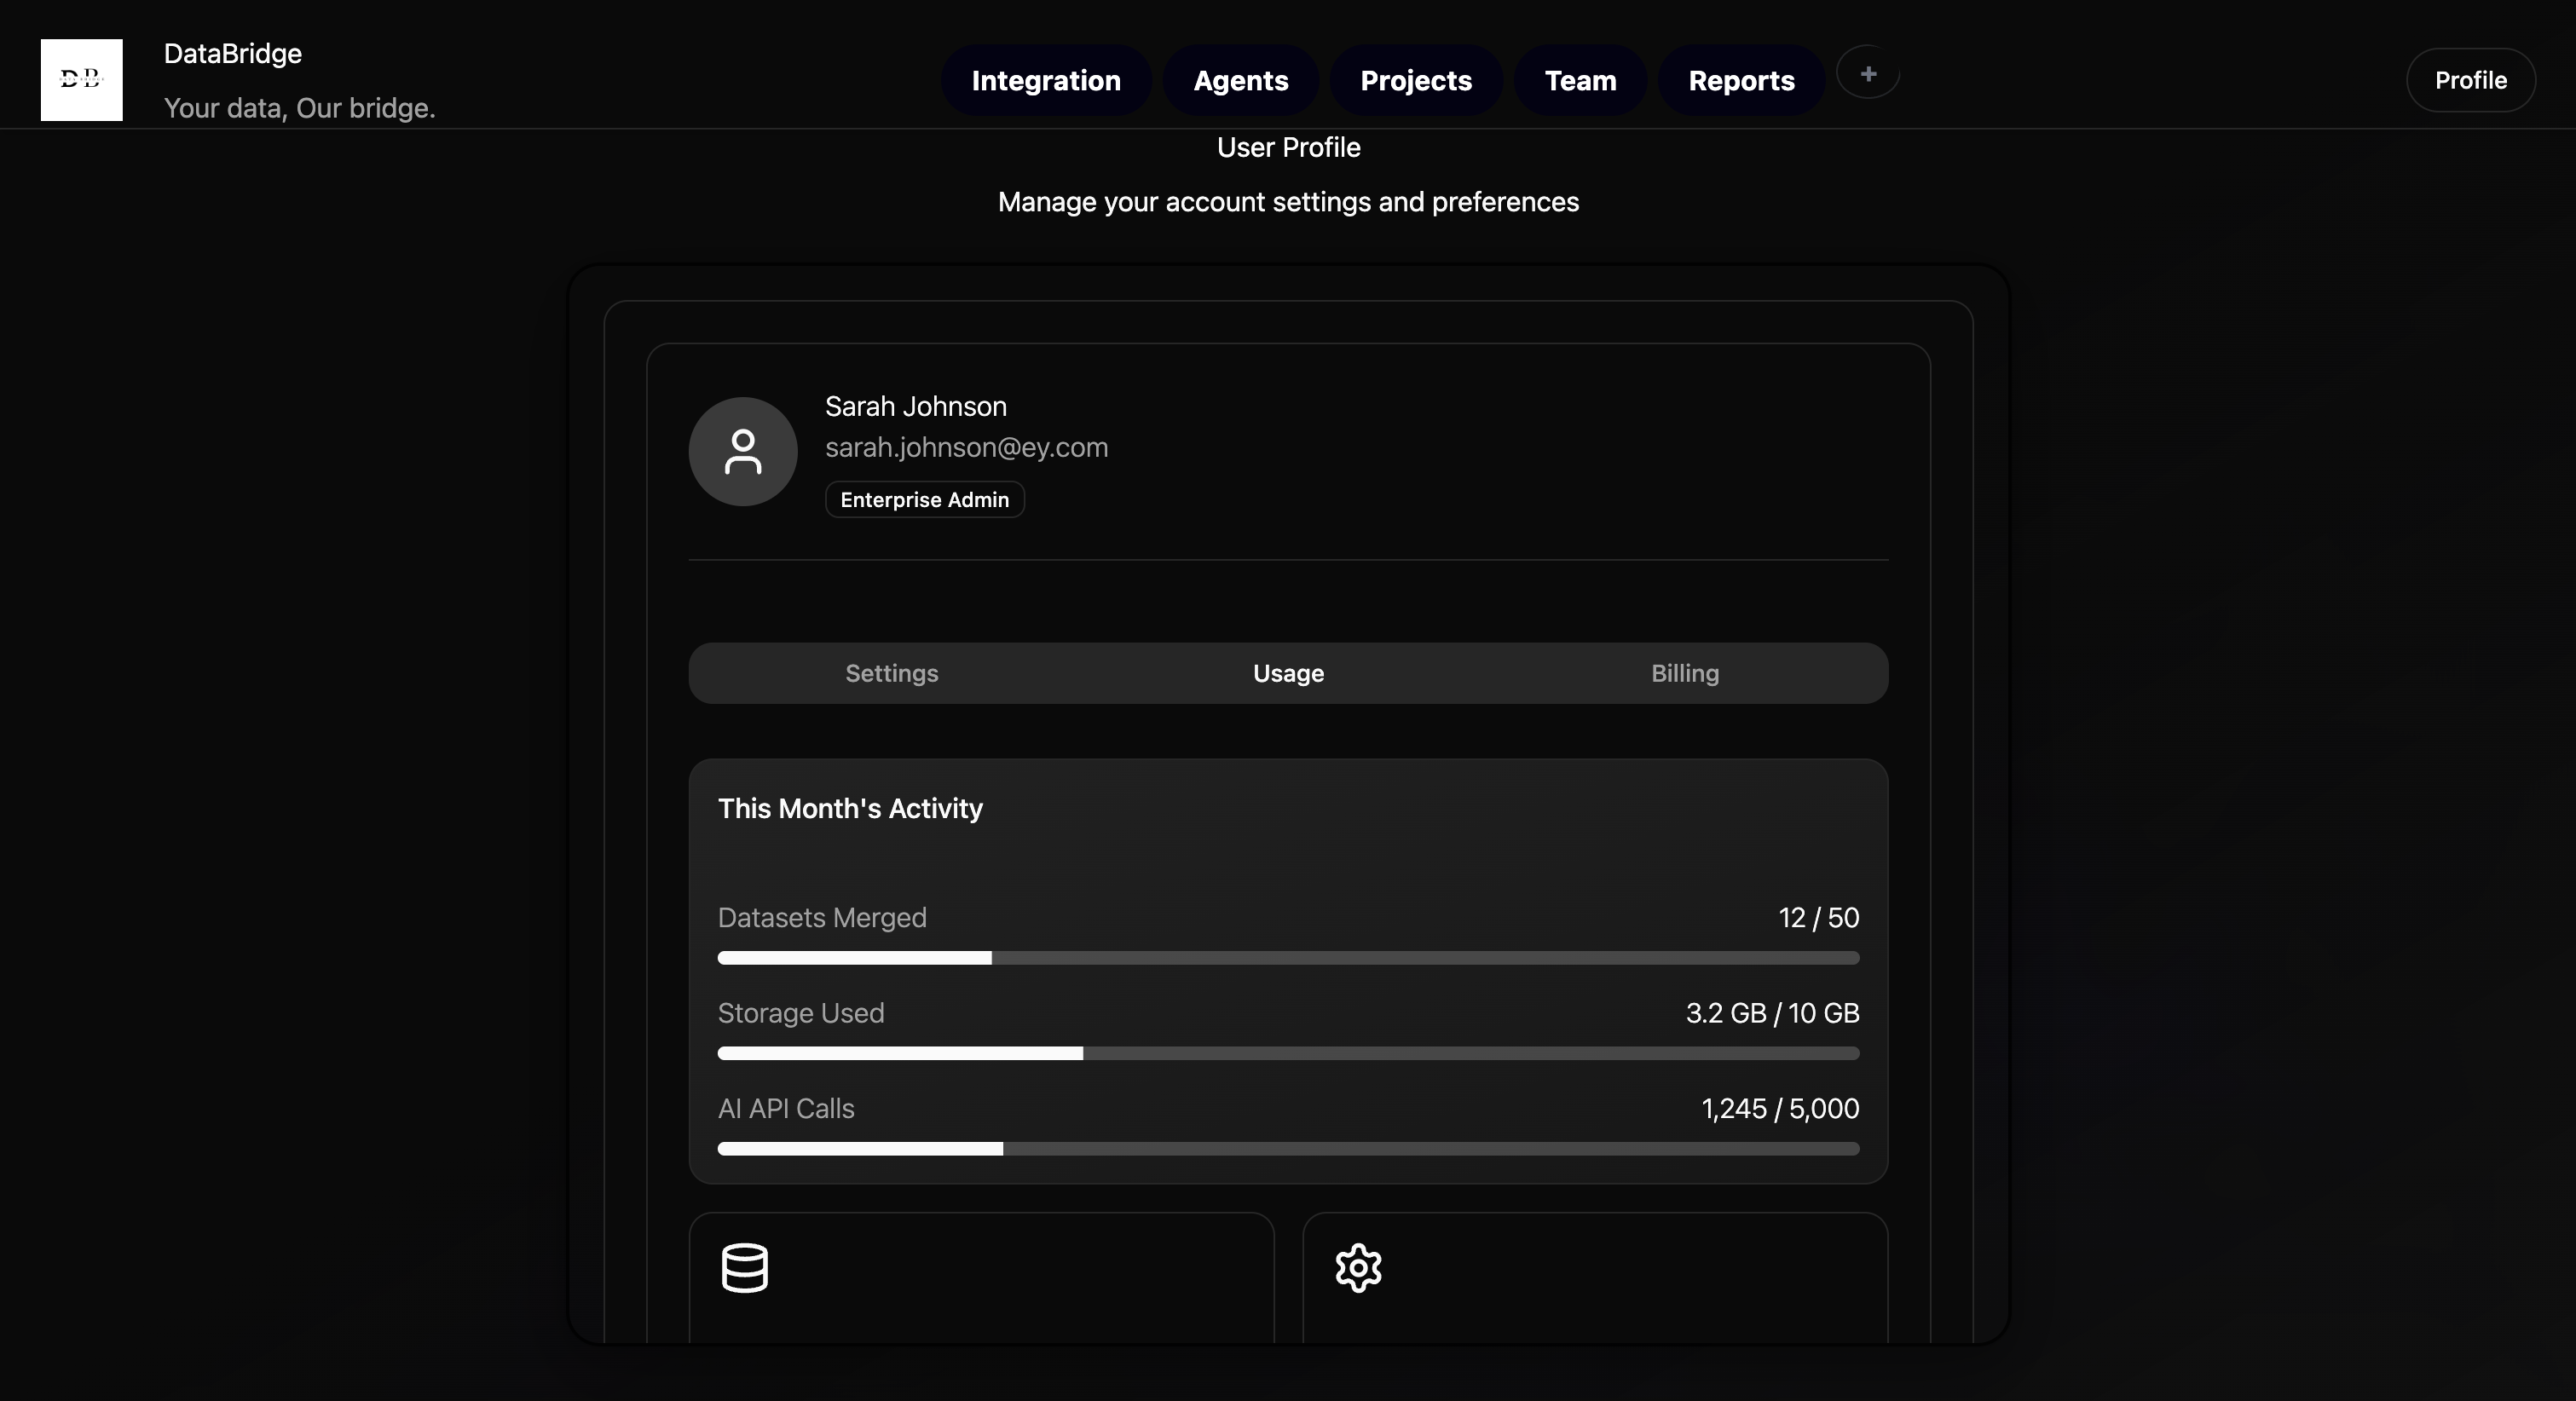Click the AI API Calls progress bar
This screenshot has height=1401, width=2576.
[x=1288, y=1148]
